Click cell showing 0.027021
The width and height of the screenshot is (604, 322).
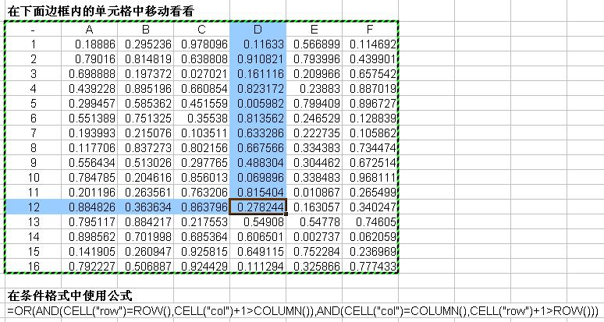click(x=202, y=74)
